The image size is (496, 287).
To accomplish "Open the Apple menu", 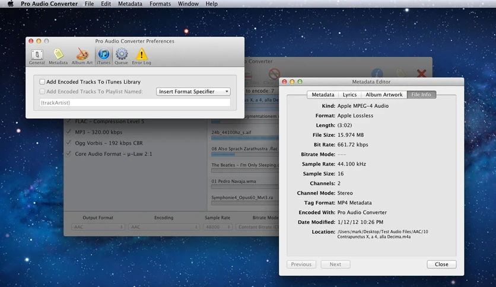I will click(x=11, y=4).
